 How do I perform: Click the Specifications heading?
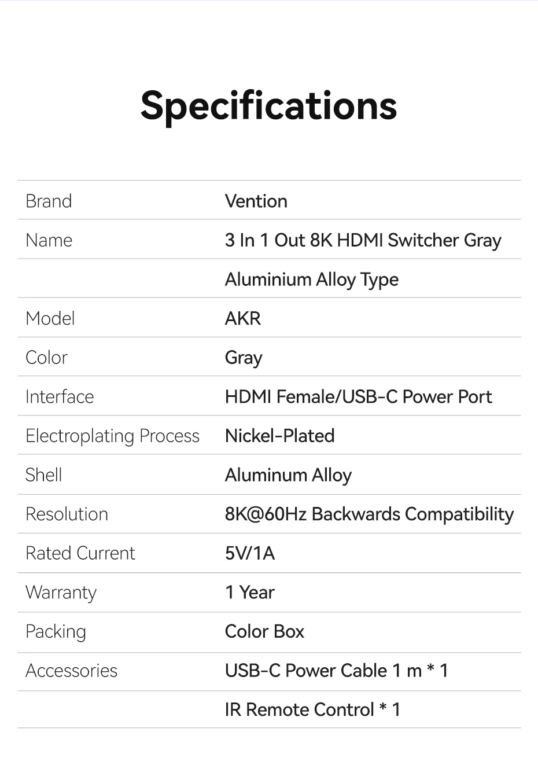[268, 106]
